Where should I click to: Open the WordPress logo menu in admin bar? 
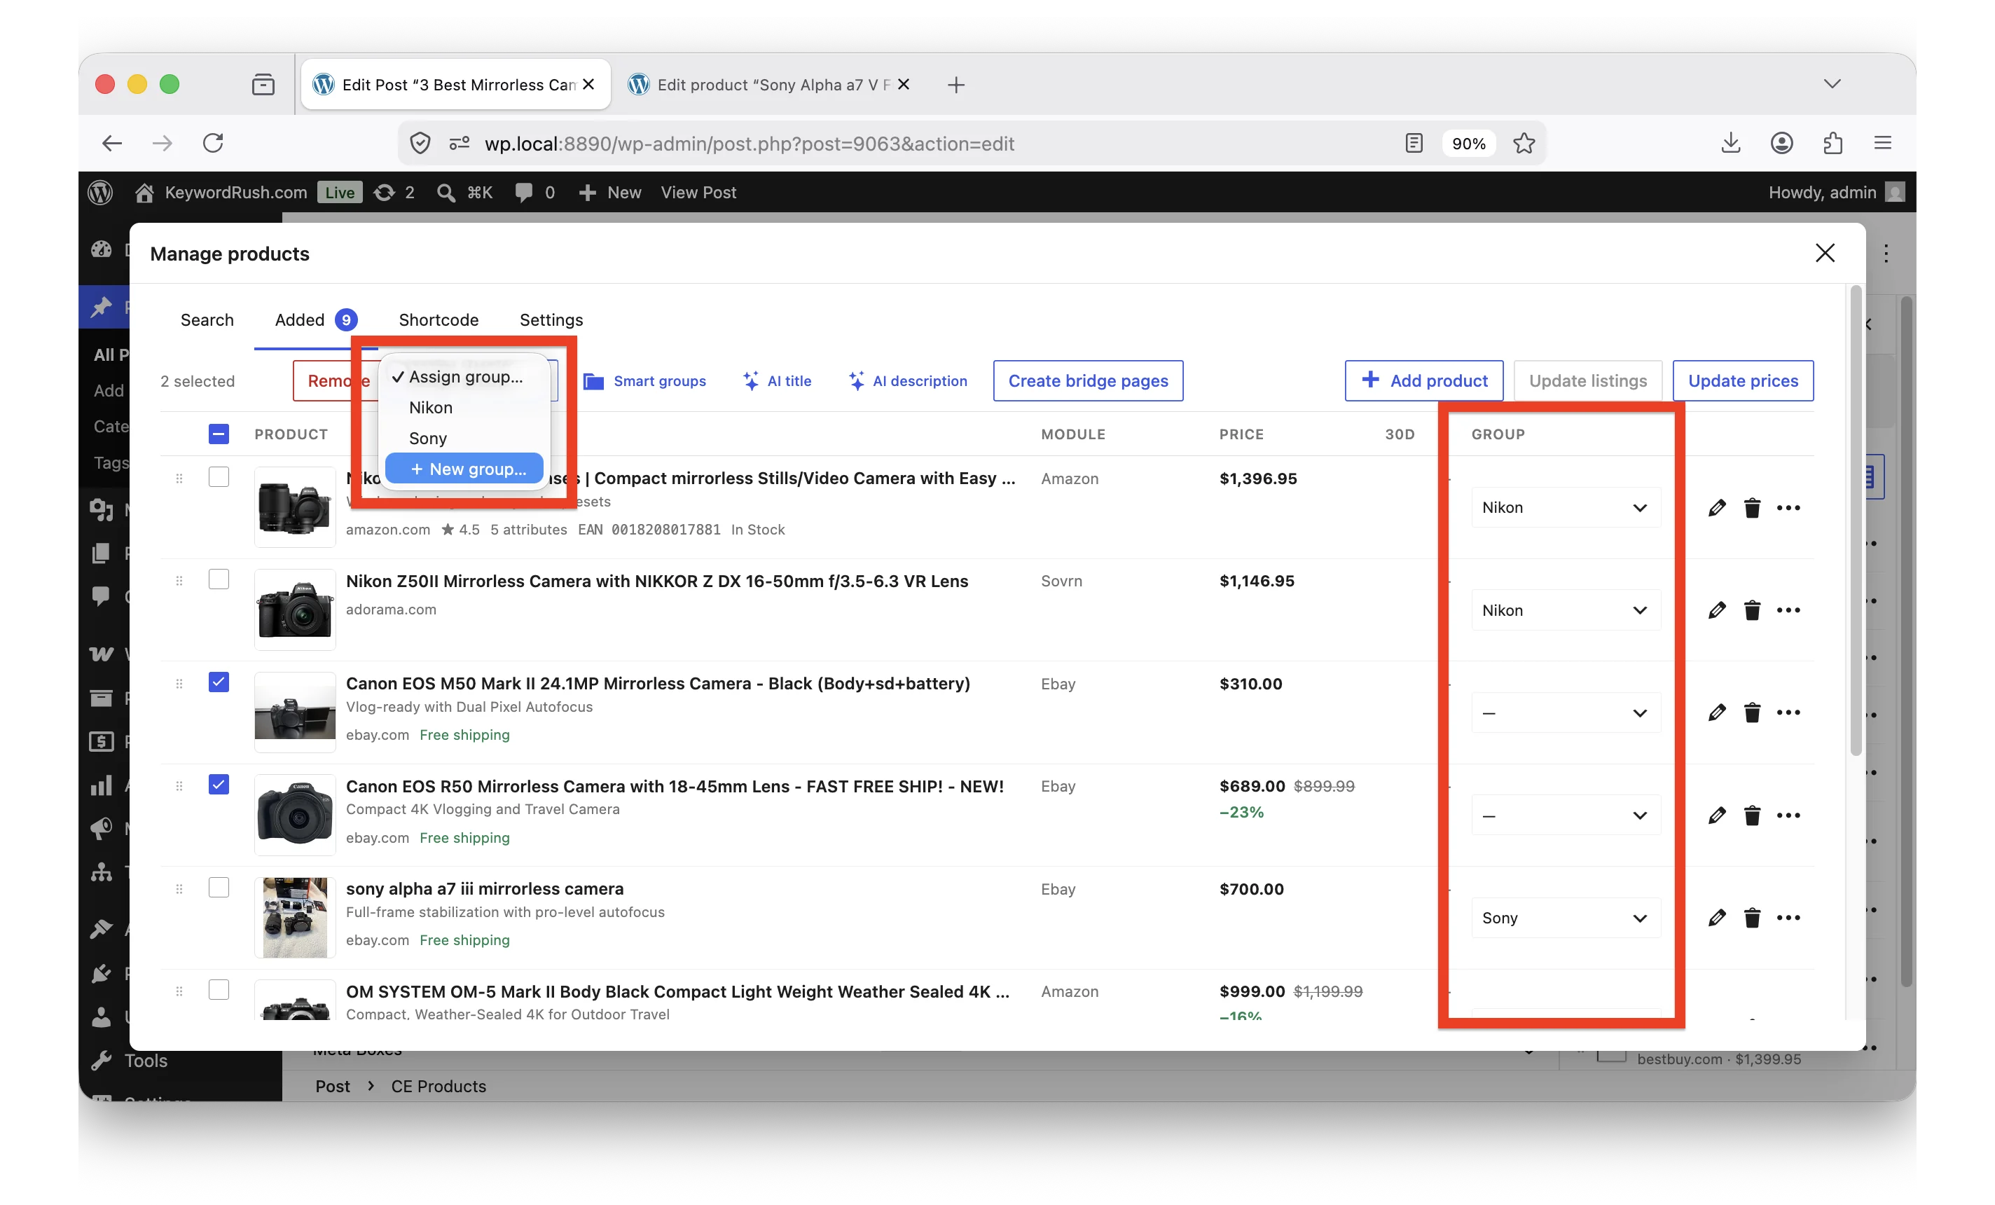(x=100, y=193)
